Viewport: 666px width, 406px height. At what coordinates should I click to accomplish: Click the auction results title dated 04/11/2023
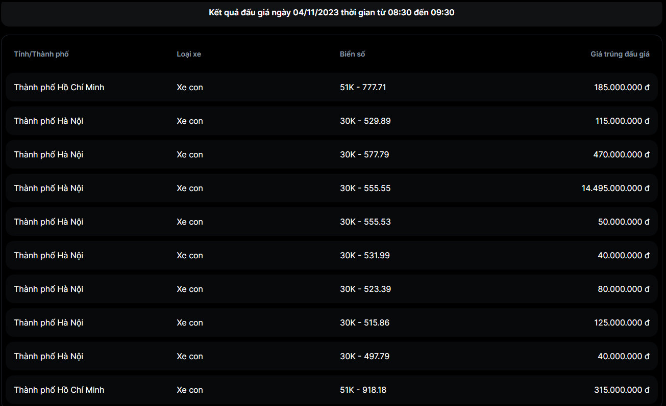pyautogui.click(x=332, y=13)
